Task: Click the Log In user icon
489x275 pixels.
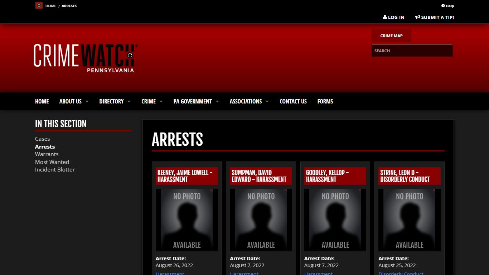Action: (x=385, y=17)
